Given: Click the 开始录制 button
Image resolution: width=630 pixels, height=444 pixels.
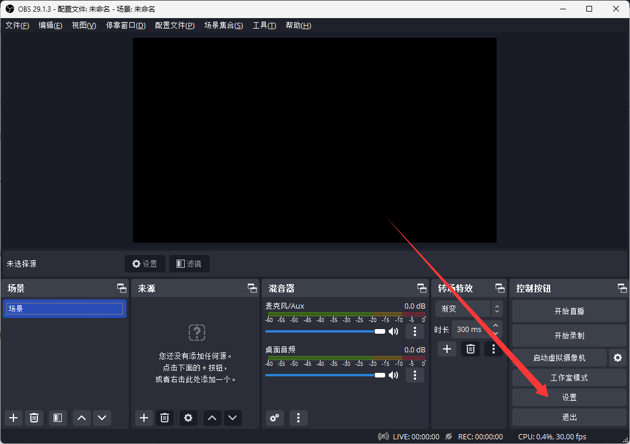Looking at the screenshot, I should (569, 335).
